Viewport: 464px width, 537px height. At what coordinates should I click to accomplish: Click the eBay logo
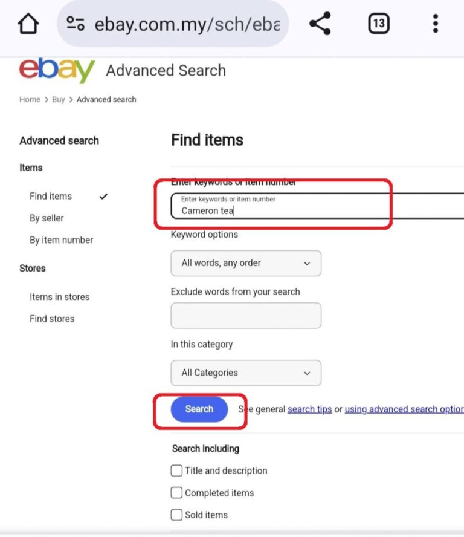click(x=57, y=70)
